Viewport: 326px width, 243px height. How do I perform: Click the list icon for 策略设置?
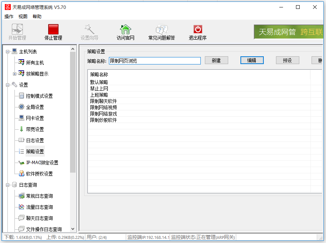(21, 152)
